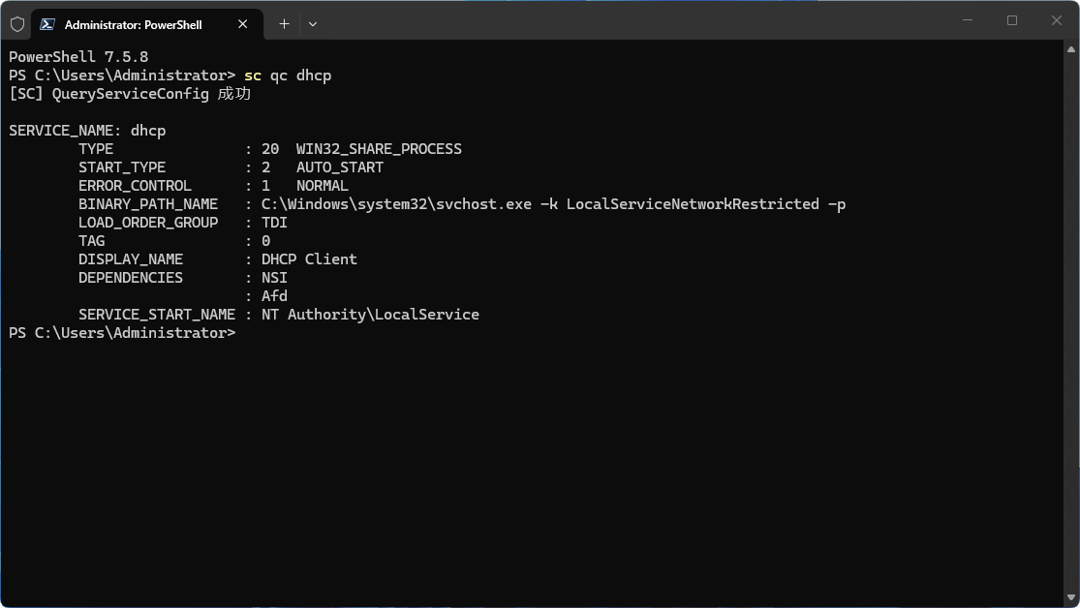
Task: Click the scrollbar down arrow
Action: 1070,597
